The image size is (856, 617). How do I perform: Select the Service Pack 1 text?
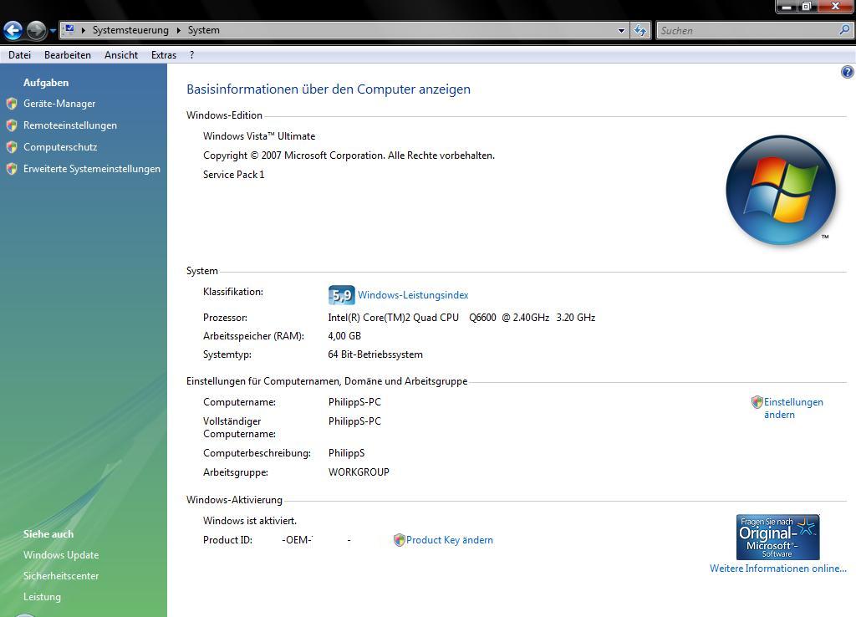(234, 174)
